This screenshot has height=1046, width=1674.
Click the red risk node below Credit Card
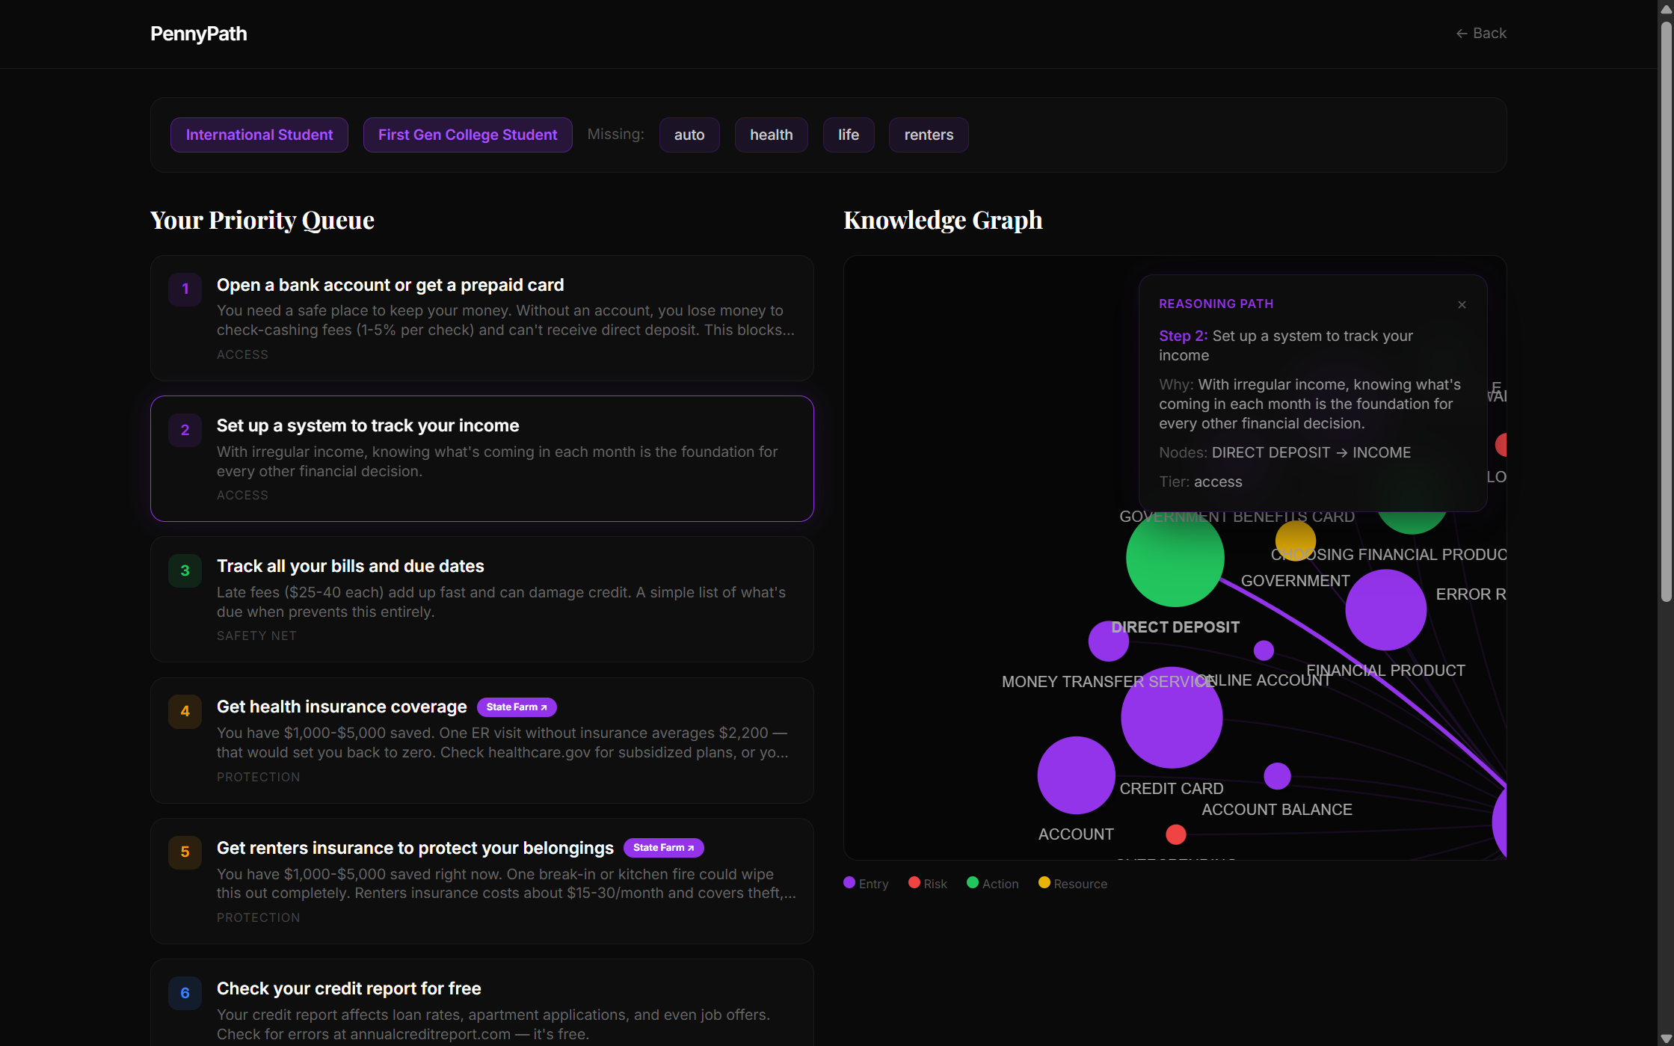[x=1175, y=834]
